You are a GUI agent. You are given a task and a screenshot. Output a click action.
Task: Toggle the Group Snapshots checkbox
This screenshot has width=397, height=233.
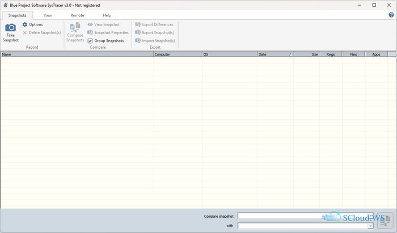click(x=90, y=41)
